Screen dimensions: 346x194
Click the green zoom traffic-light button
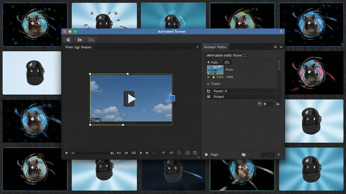[75, 32]
